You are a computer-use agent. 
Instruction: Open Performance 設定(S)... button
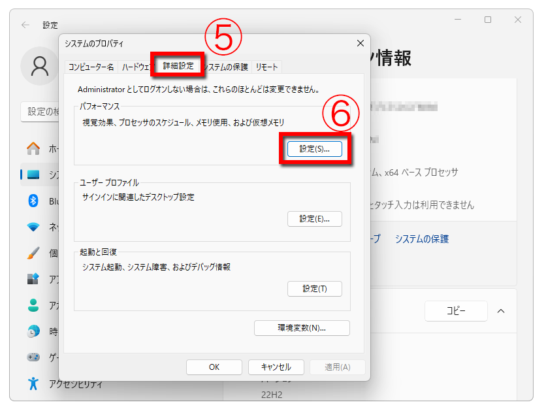click(x=315, y=149)
